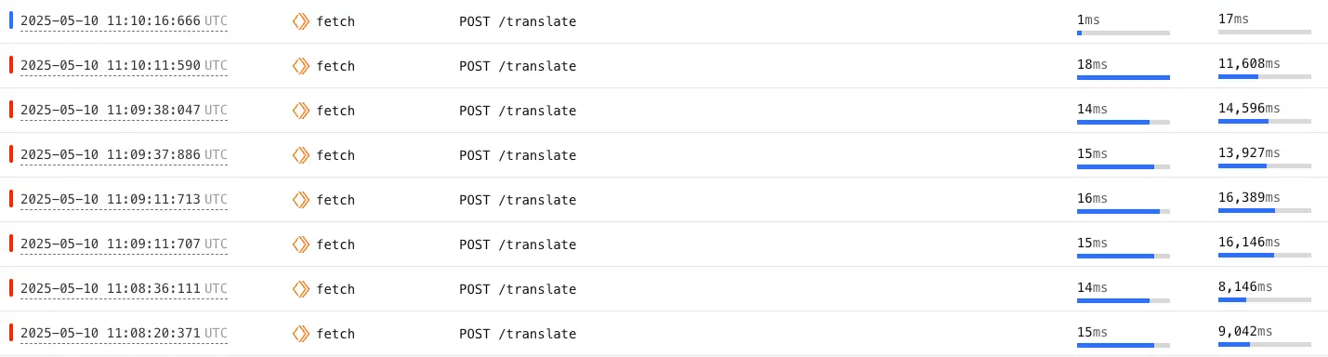Click the 17ms duration bar
This screenshot has width=1328, height=357.
1265,33
